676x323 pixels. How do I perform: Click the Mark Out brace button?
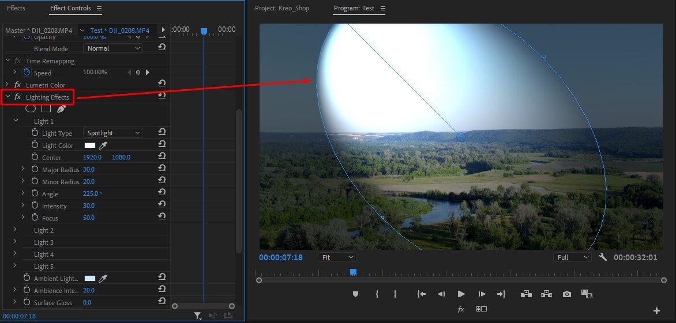395,294
